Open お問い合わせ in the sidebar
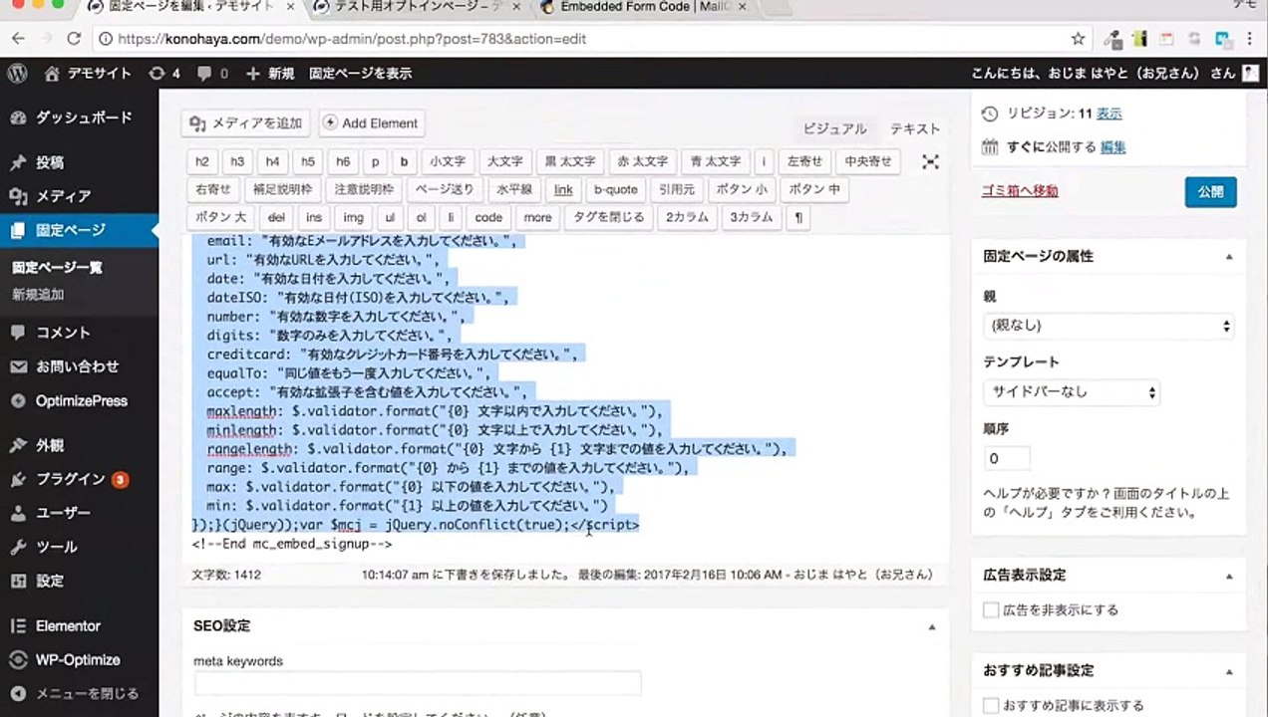This screenshot has height=717, width=1268. 79,366
